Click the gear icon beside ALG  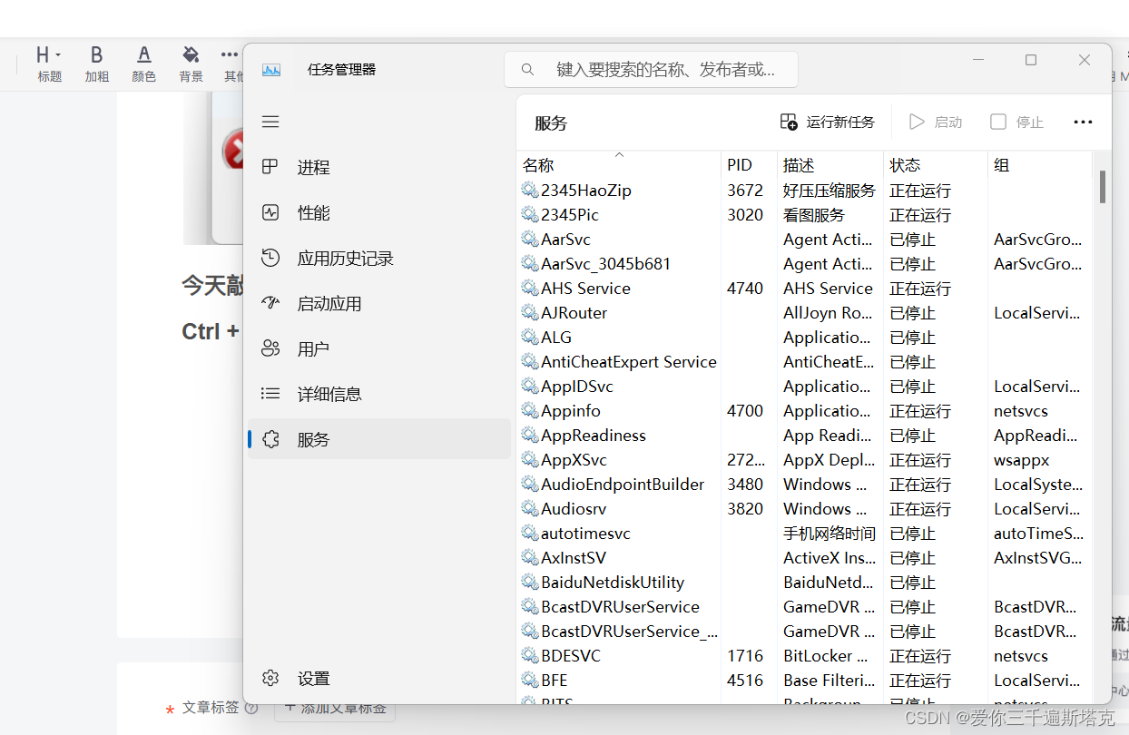click(x=530, y=337)
